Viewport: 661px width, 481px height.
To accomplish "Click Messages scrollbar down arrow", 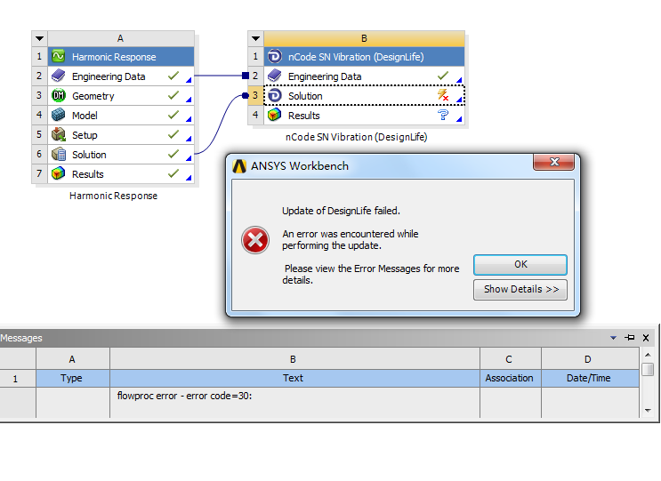I will click(648, 410).
